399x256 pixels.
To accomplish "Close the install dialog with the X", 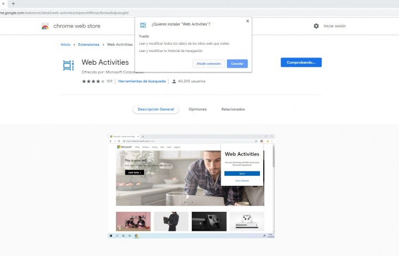I will coord(248,21).
